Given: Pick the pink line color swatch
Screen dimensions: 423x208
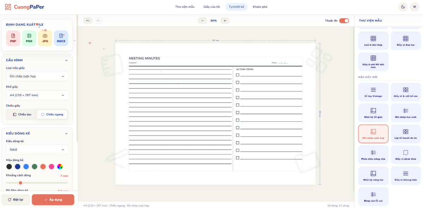Looking at the screenshot, I should click(x=51, y=166).
